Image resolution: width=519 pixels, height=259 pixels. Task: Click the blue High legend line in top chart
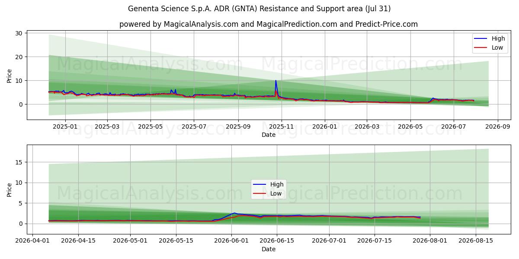[x=480, y=38]
